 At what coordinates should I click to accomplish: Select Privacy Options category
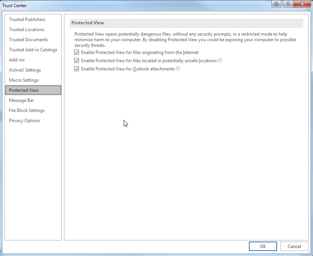coord(24,121)
